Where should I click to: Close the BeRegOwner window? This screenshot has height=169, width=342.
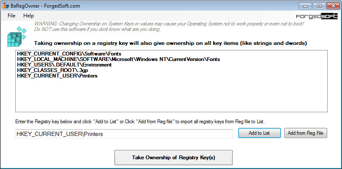333,6
